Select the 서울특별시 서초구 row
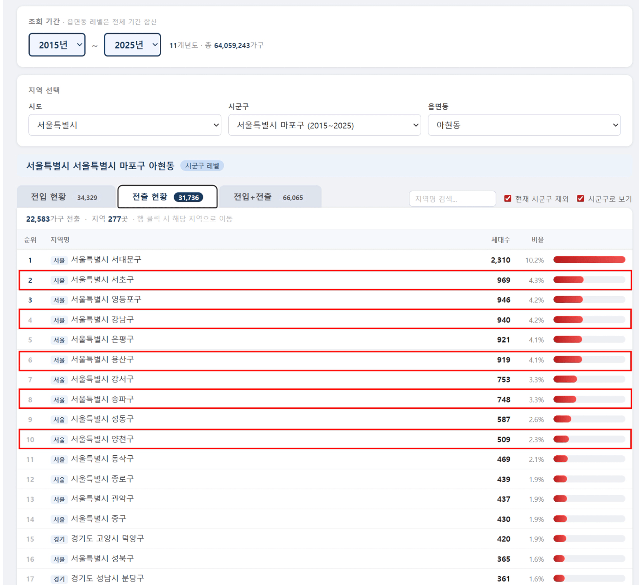The width and height of the screenshot is (639, 585). (102, 280)
